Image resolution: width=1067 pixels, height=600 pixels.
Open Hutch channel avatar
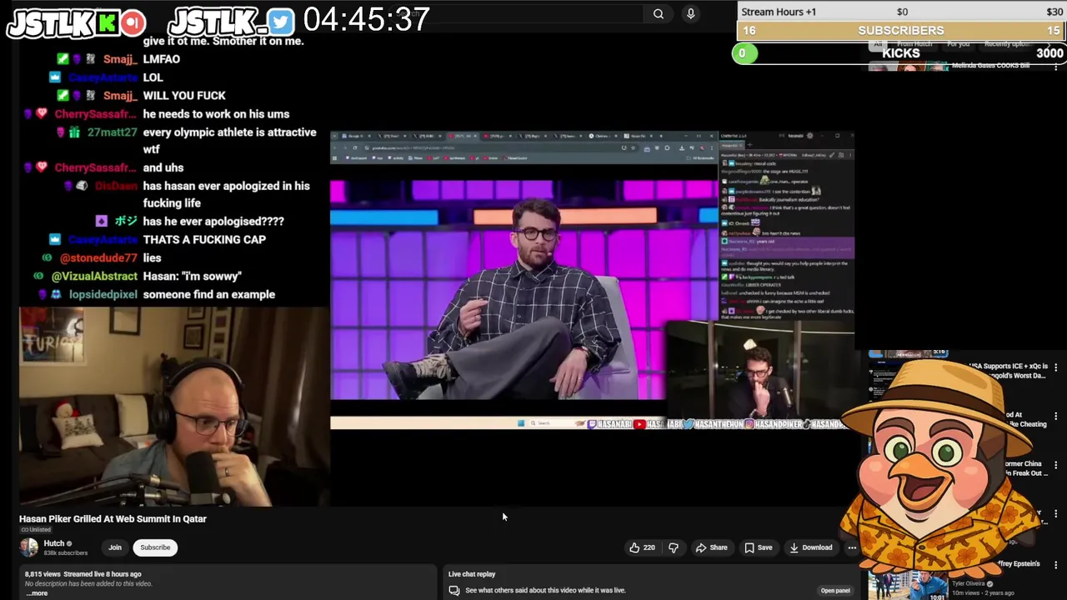point(29,547)
